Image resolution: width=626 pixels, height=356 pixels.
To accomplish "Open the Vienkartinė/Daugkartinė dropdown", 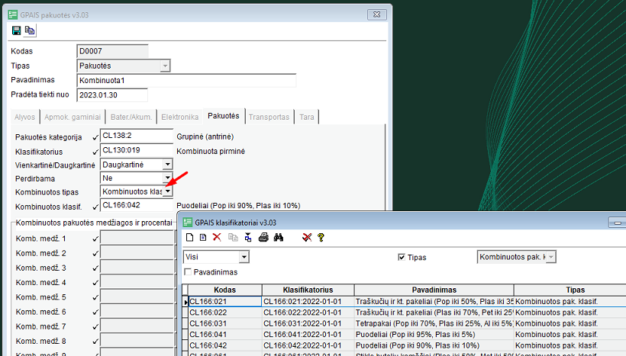I will pos(168,164).
